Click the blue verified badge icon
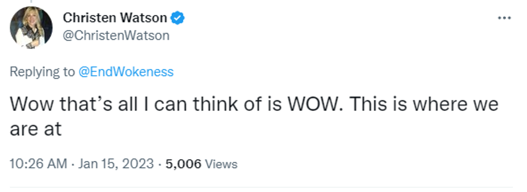527x192 pixels. 177,18
